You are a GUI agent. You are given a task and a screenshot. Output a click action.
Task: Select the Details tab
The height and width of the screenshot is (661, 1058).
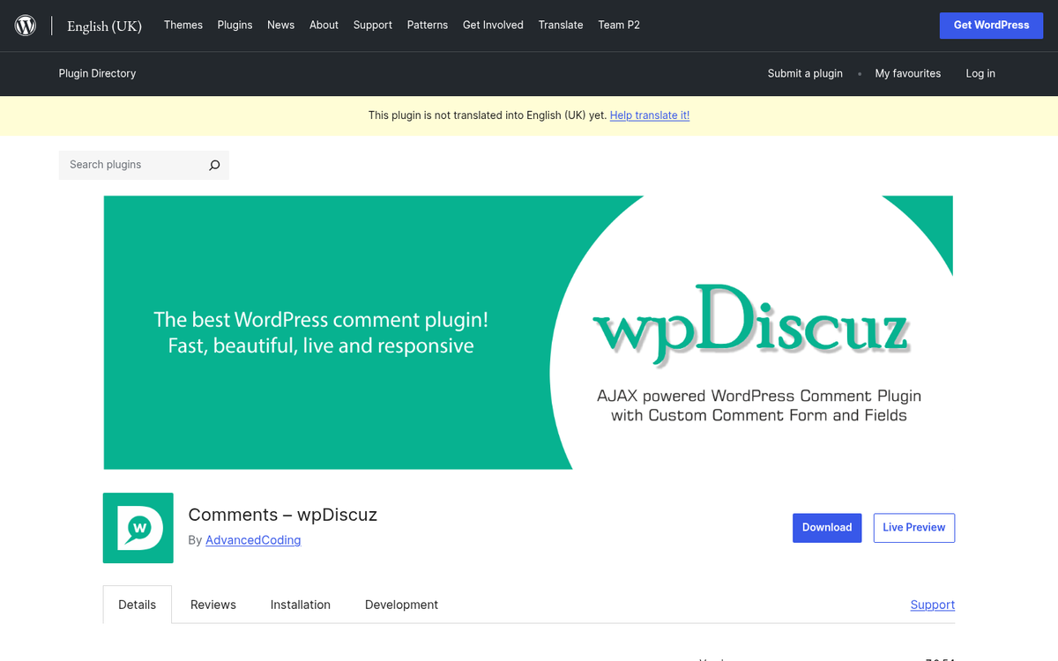tap(137, 605)
